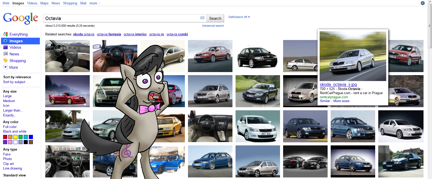Click the Search button
The height and width of the screenshot is (179, 432).
point(215,18)
